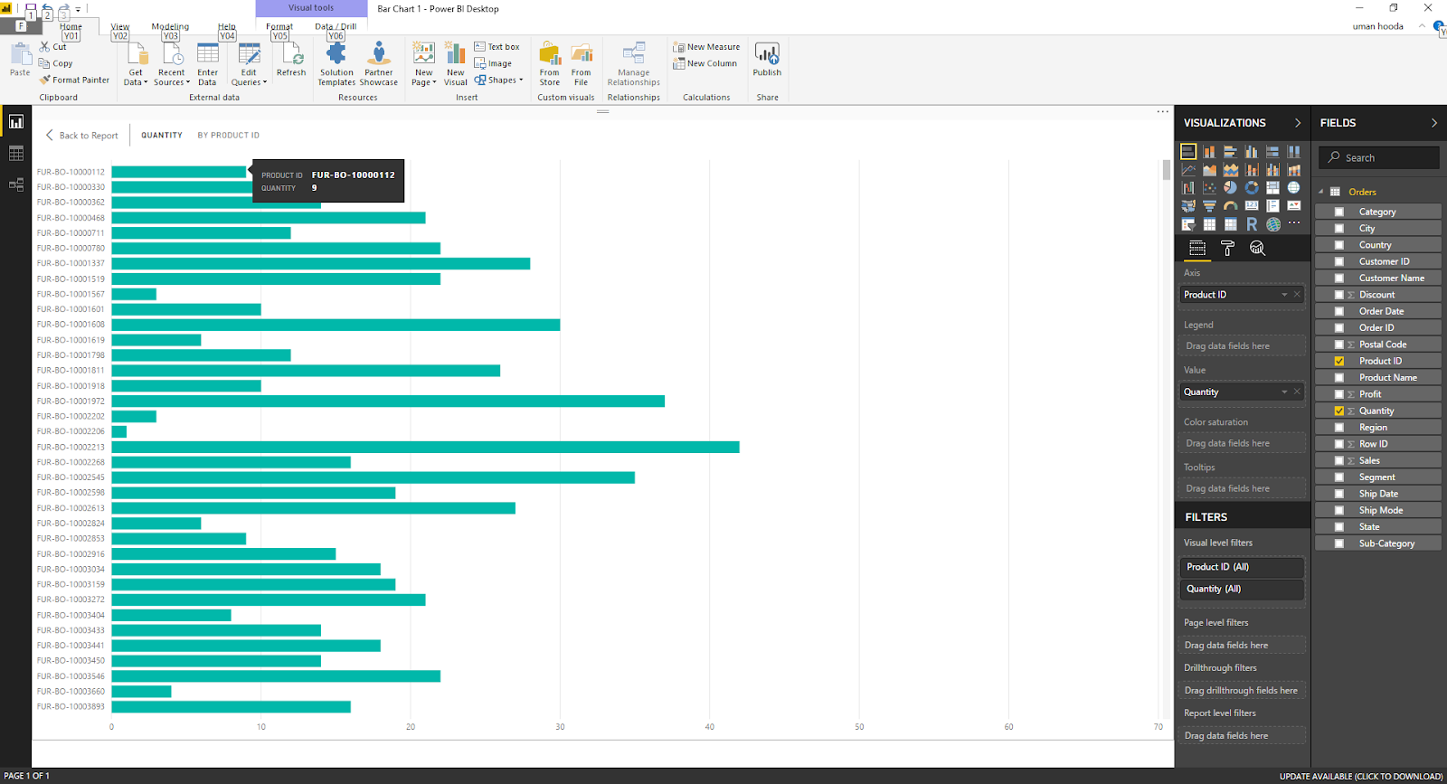Click the update available notification
The height and width of the screenshot is (784, 1447).
point(1361,776)
